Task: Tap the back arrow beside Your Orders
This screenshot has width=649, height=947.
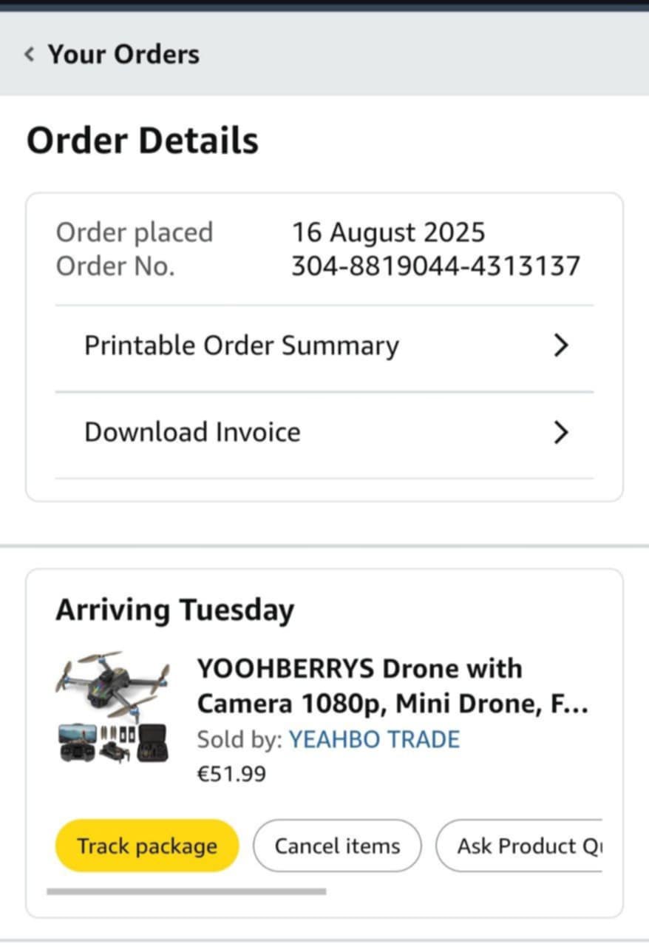Action: click(29, 54)
